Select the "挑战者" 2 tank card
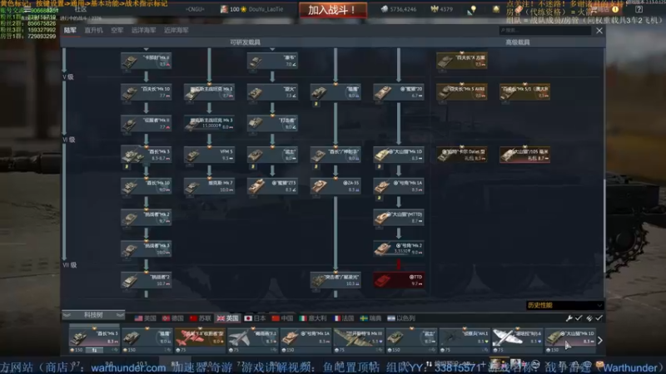 point(147,280)
